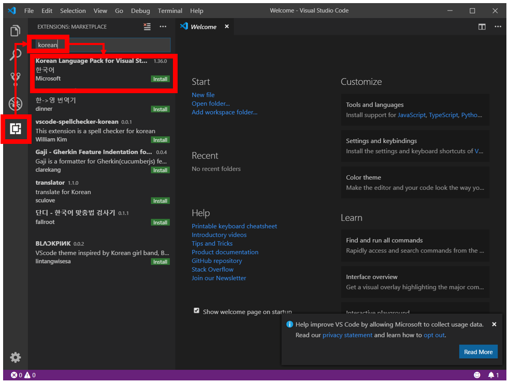Open the Debug view in activity bar

15,104
